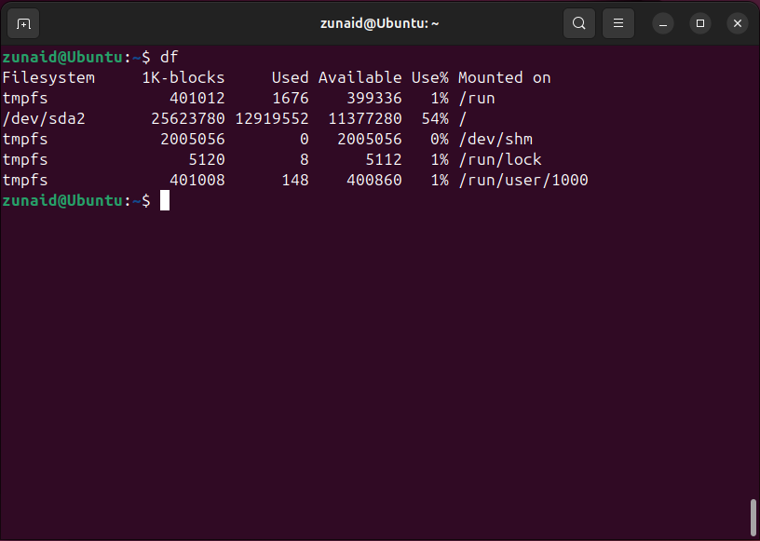Image resolution: width=760 pixels, height=541 pixels.
Task: Click the typed df command
Action: (x=169, y=58)
